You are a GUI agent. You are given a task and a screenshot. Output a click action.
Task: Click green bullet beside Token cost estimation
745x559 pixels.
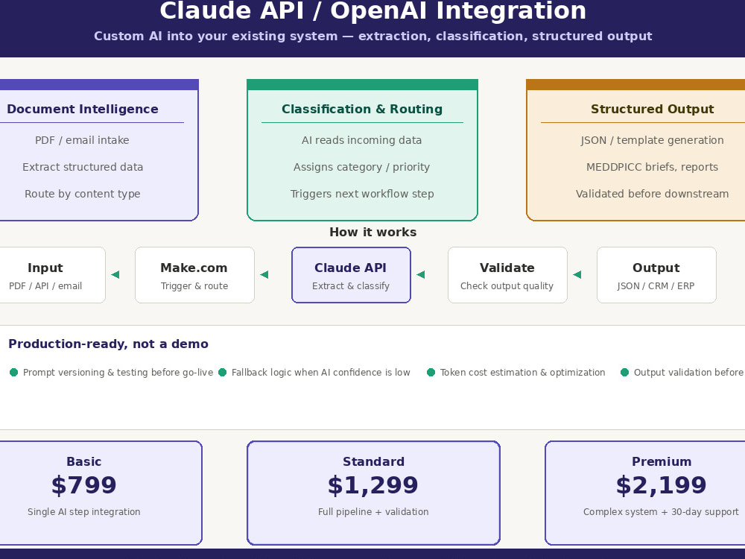(x=431, y=372)
